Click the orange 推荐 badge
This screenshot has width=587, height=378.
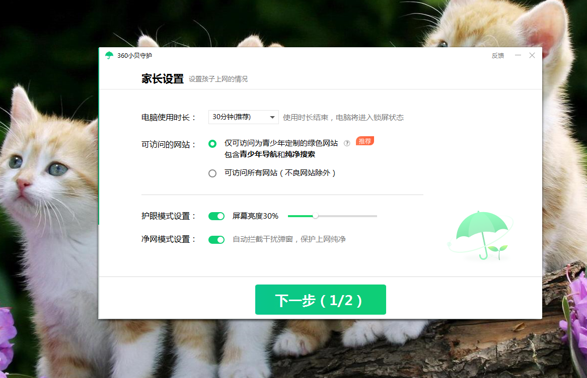[364, 141]
